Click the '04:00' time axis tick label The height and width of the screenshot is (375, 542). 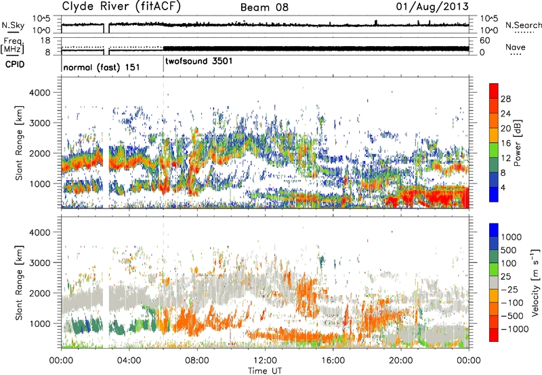point(129,360)
